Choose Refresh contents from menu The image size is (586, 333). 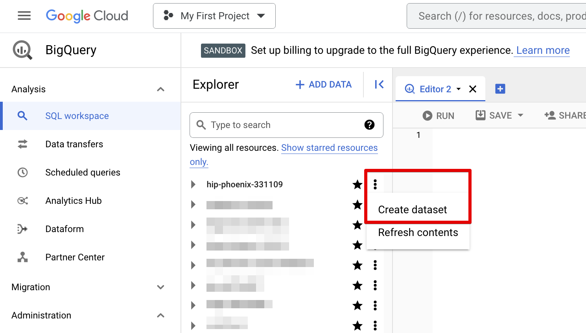click(x=418, y=232)
